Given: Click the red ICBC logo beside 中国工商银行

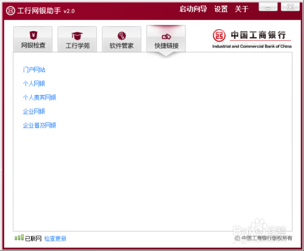Looking at the screenshot, I should pos(219,35).
